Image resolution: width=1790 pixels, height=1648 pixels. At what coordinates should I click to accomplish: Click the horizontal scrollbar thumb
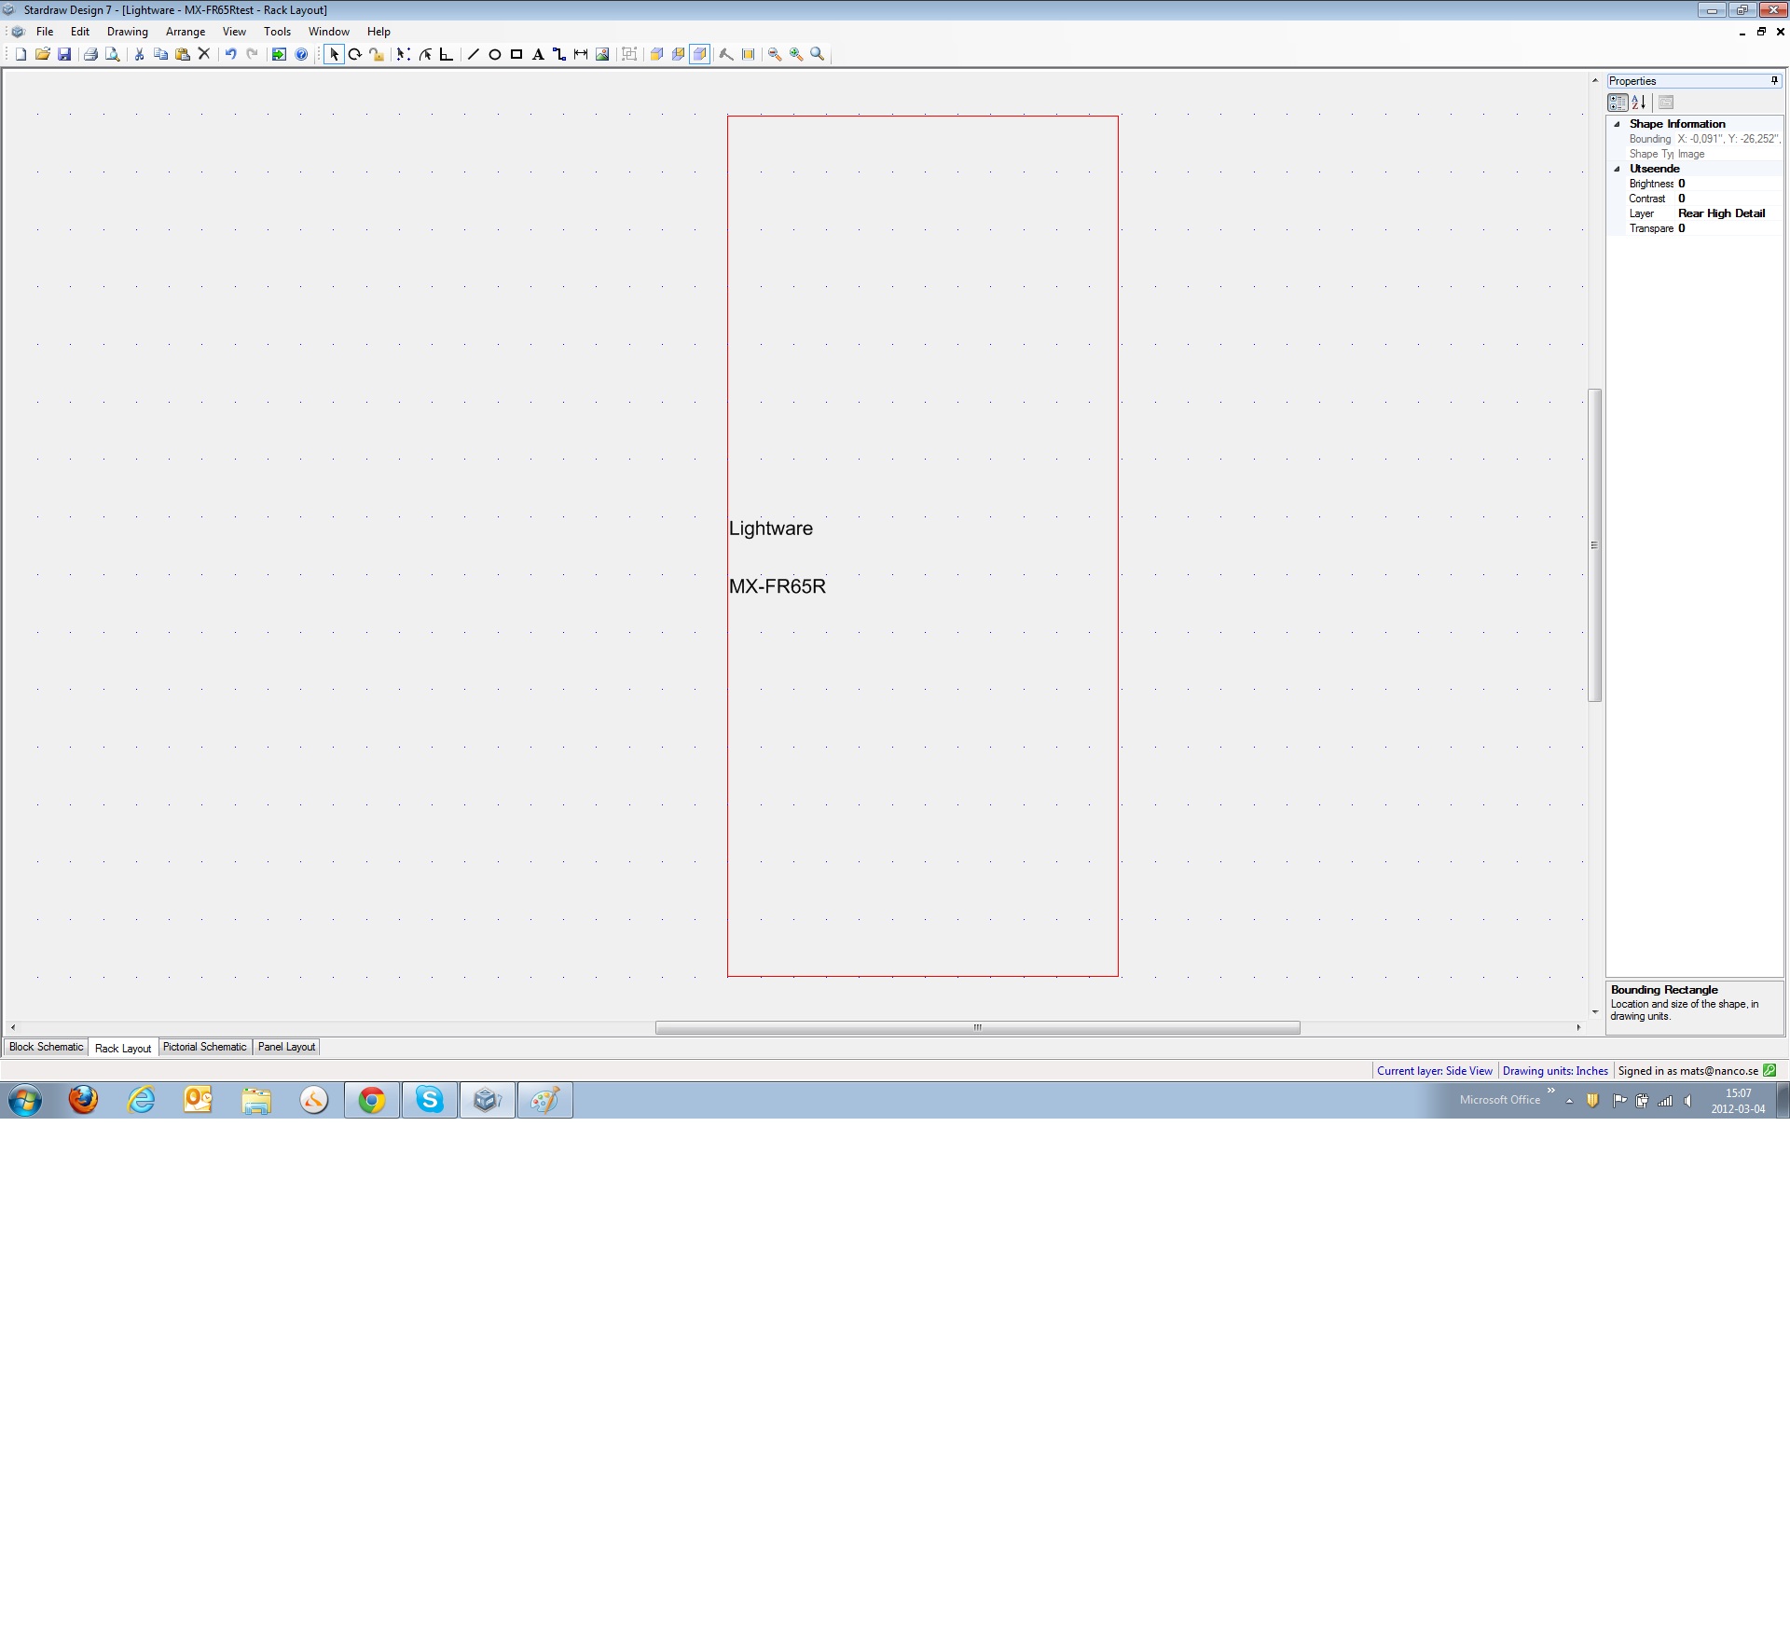(977, 1027)
